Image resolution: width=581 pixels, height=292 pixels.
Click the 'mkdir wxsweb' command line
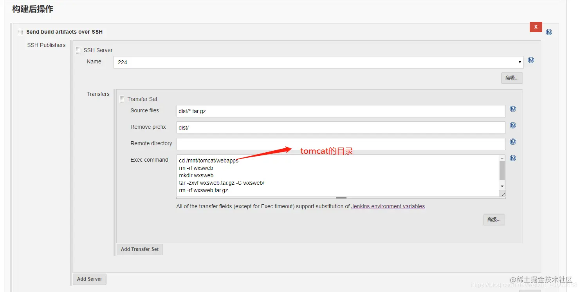[196, 175]
